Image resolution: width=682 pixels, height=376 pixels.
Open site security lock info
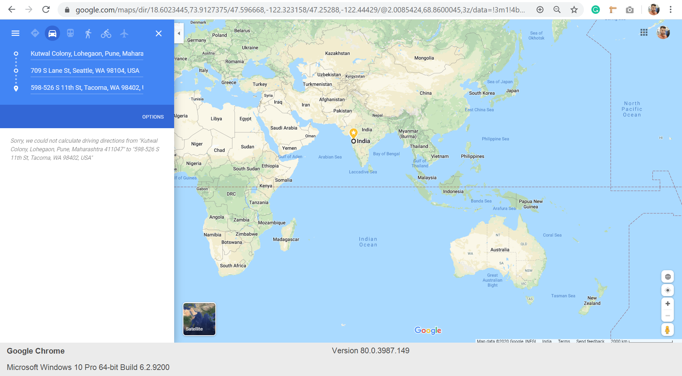pos(67,10)
